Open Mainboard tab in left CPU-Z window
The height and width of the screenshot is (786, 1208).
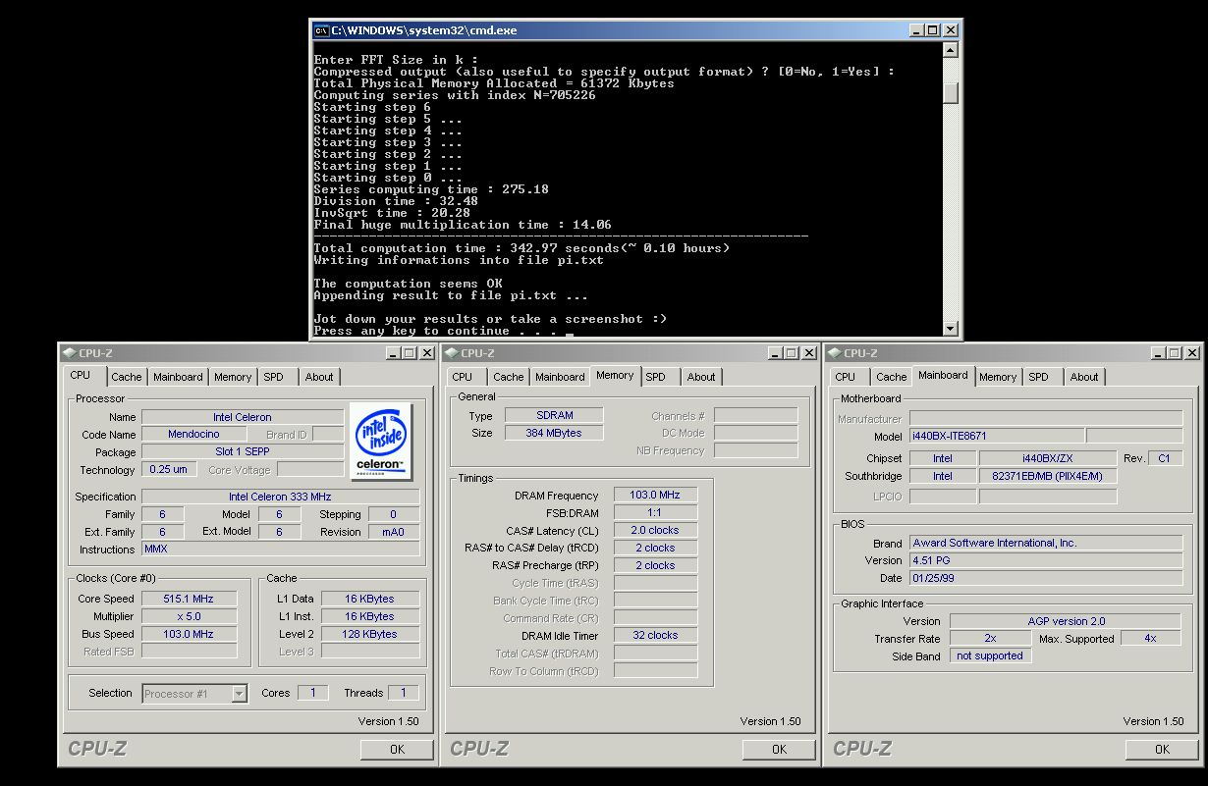pyautogui.click(x=178, y=377)
